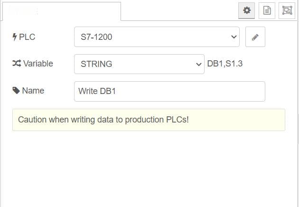Open the STRING variable dropdown chevron
Screen dimensions: 299x207
pos(199,64)
